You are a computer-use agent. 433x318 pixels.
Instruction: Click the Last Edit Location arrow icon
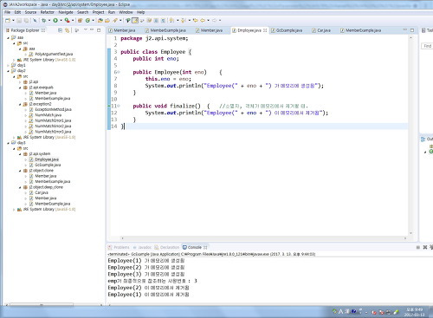point(196,21)
